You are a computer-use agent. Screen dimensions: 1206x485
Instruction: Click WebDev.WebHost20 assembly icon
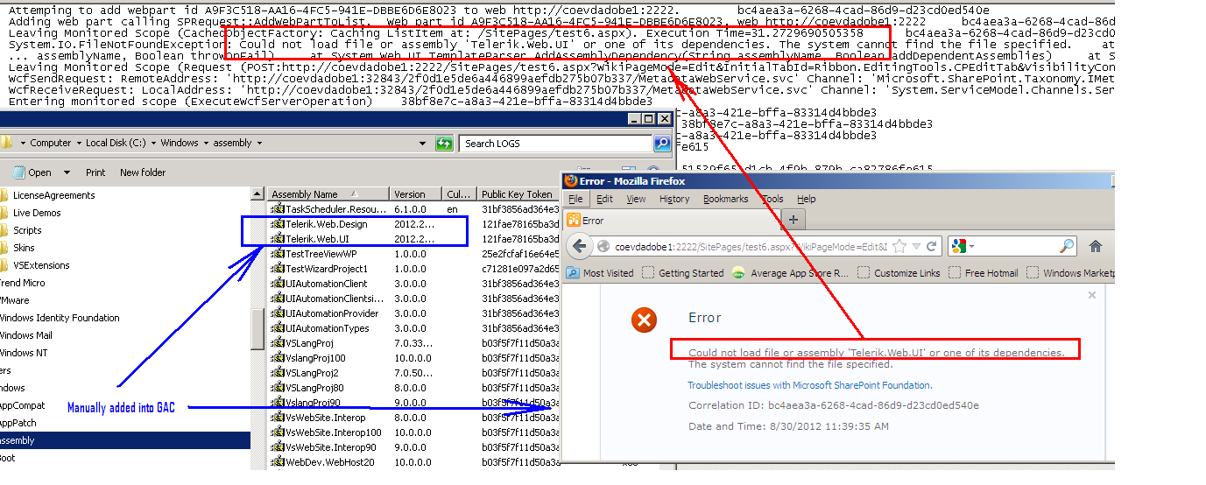coord(278,462)
